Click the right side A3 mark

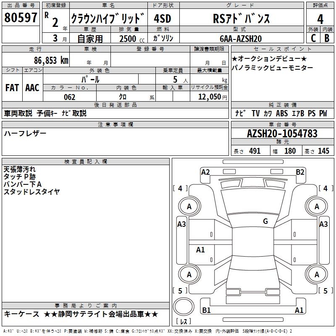click(323, 224)
